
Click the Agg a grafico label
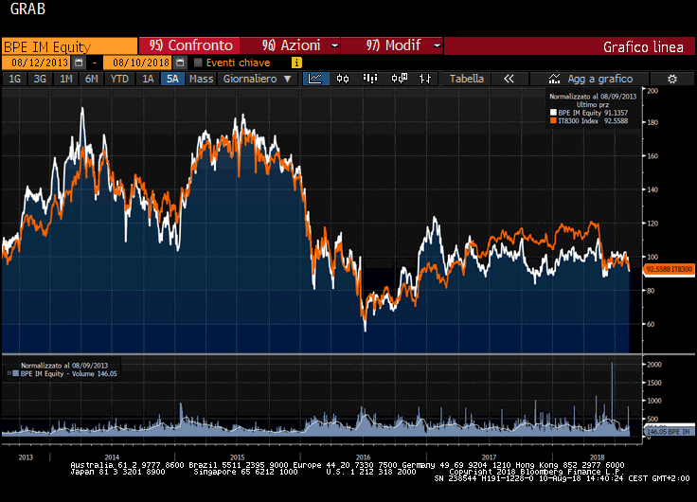tap(600, 79)
